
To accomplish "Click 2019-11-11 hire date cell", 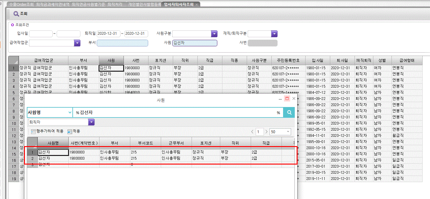I will point(318,179).
